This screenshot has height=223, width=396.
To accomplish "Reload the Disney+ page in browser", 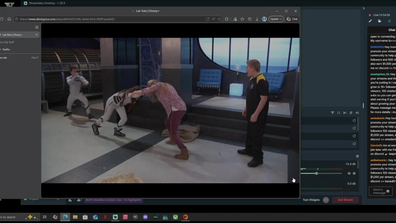I will 2,19.
